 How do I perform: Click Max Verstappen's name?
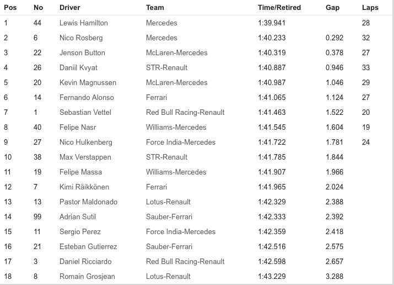click(85, 157)
